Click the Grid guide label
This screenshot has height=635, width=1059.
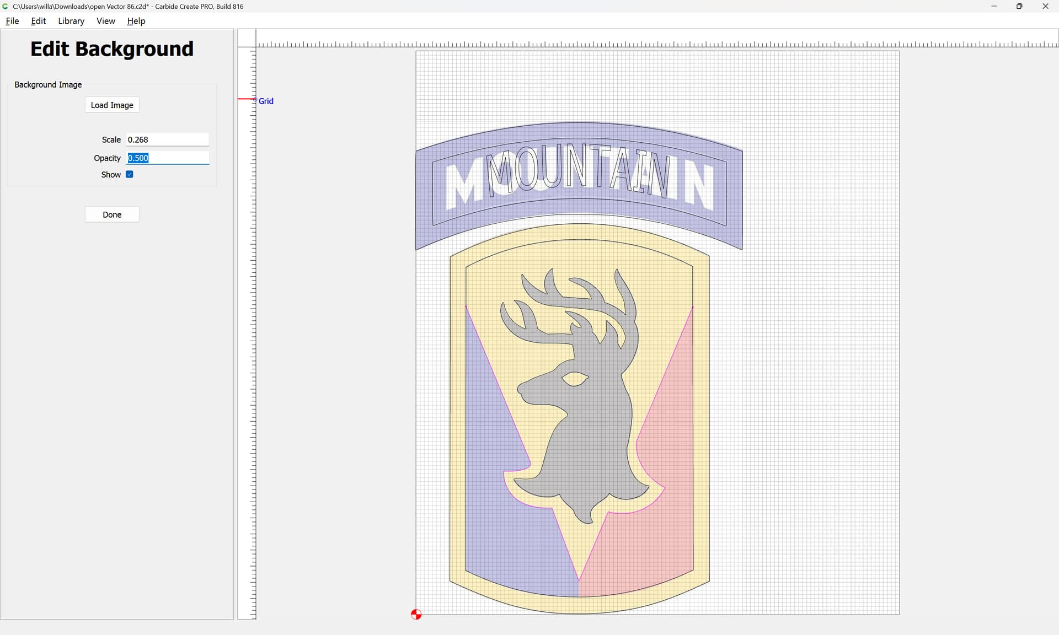266,101
